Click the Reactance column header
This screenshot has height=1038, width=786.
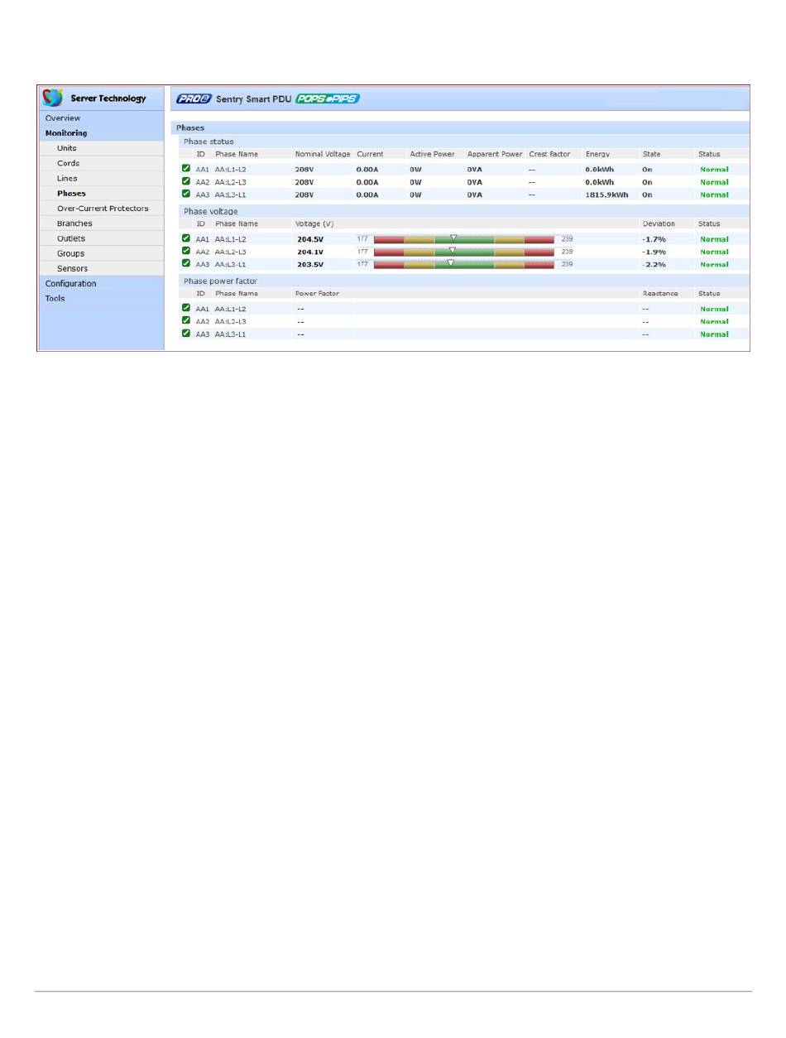click(660, 293)
